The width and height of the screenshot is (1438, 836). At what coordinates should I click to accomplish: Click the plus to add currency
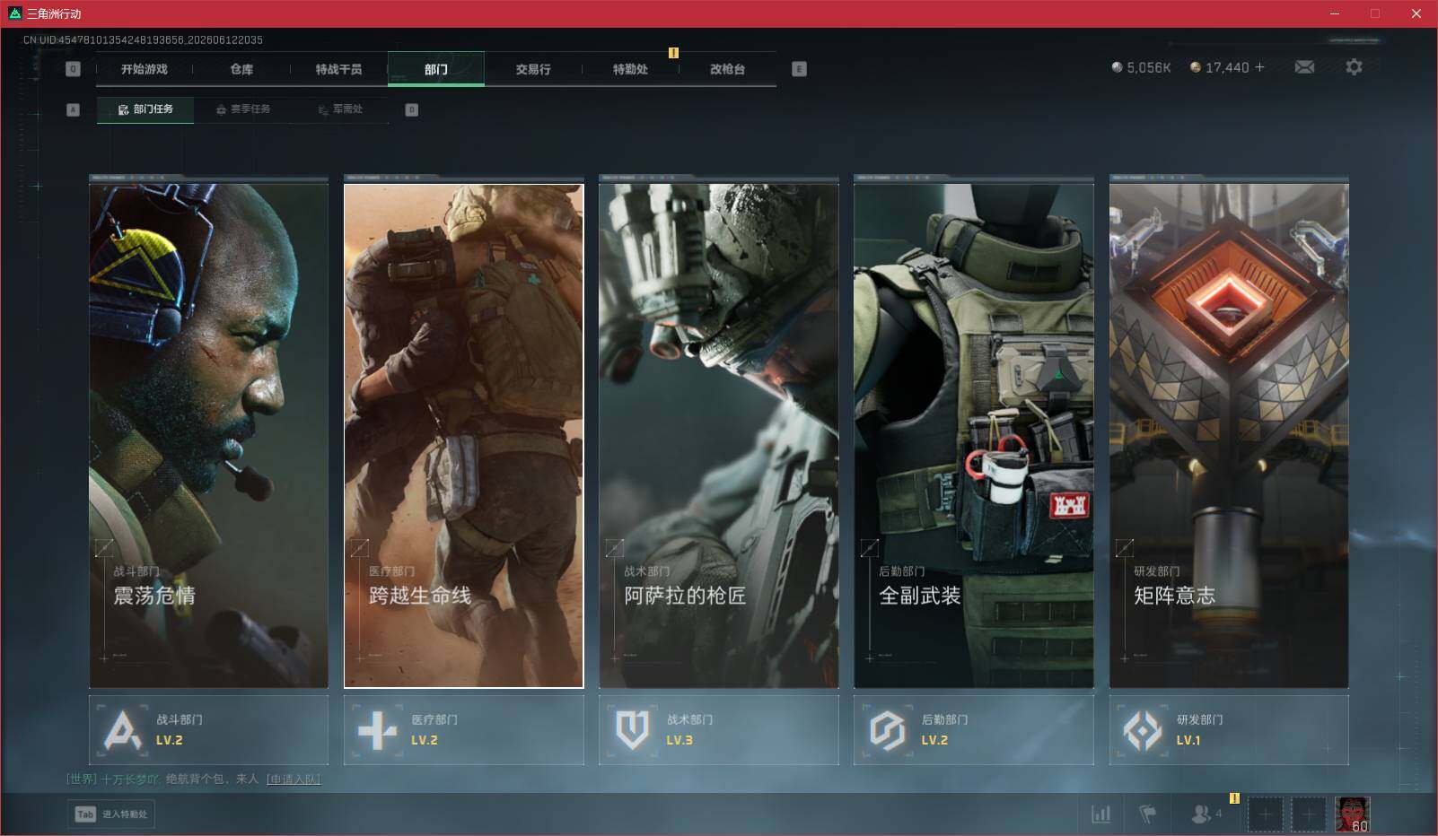point(1260,67)
